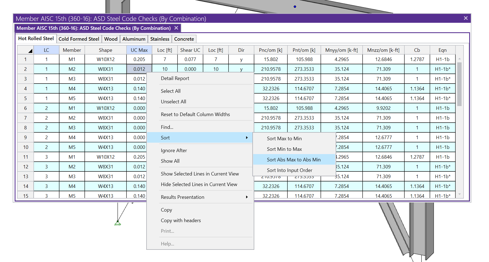Viewport: 489px width, 262px height.
Task: Select row 4 via its row header
Action: tap(26, 89)
